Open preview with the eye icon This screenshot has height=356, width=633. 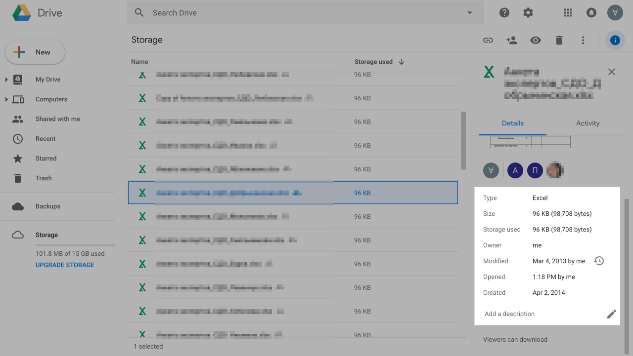tap(536, 40)
